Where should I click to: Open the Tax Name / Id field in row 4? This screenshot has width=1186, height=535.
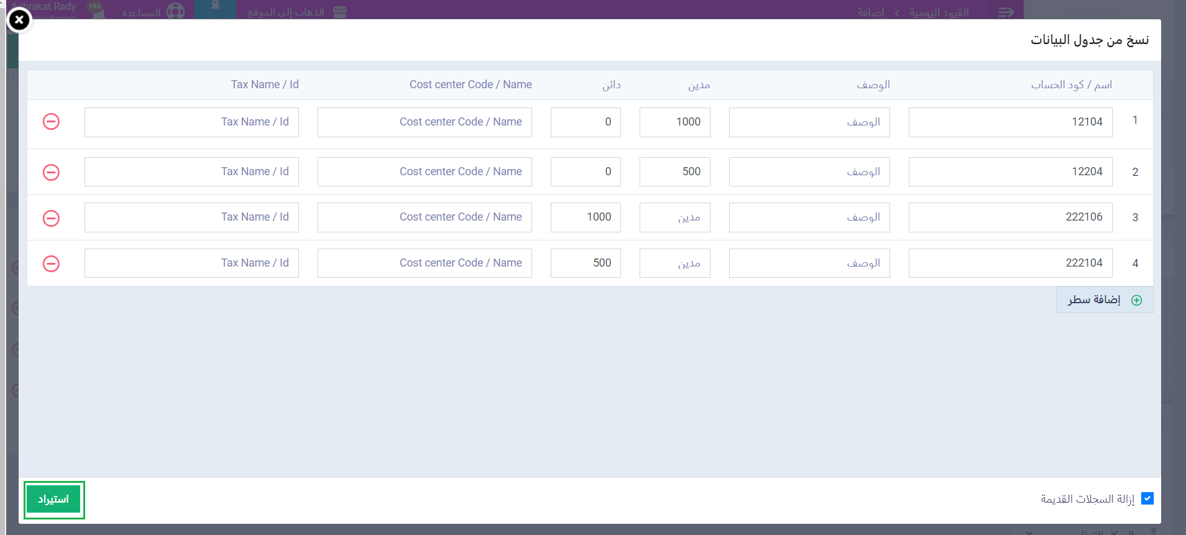click(191, 263)
